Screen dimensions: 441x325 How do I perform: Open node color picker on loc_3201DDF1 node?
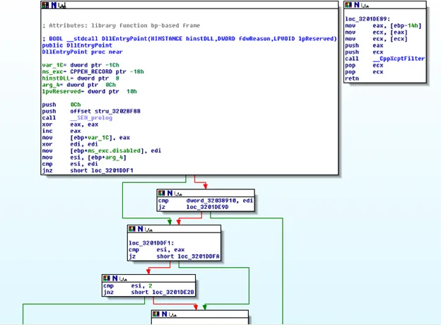[132, 229]
